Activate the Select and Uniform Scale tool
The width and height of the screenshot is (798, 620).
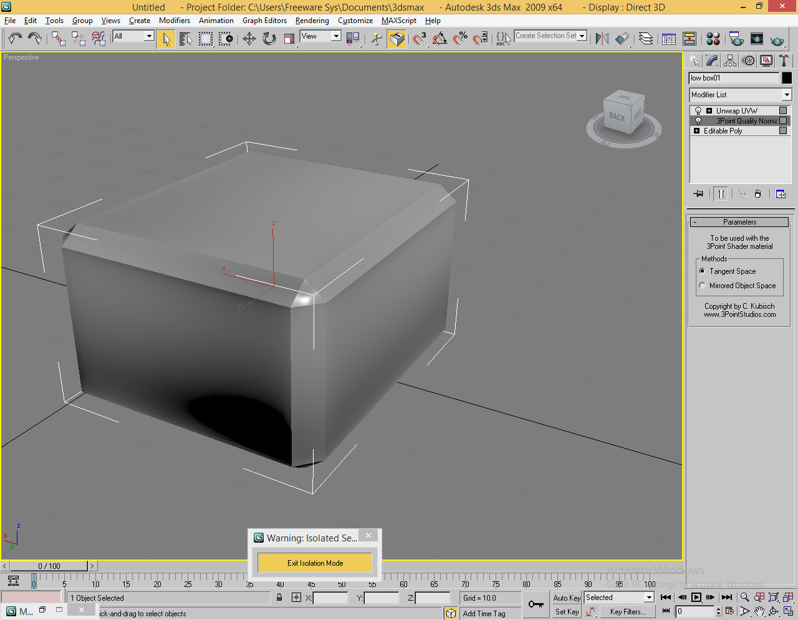289,39
